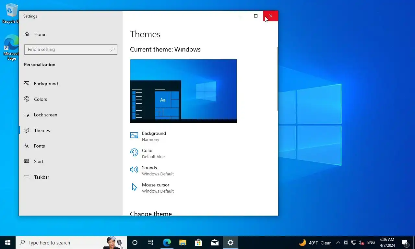Click the Background picture icon in theme list
Screen dimensions: 415x249
(134, 136)
